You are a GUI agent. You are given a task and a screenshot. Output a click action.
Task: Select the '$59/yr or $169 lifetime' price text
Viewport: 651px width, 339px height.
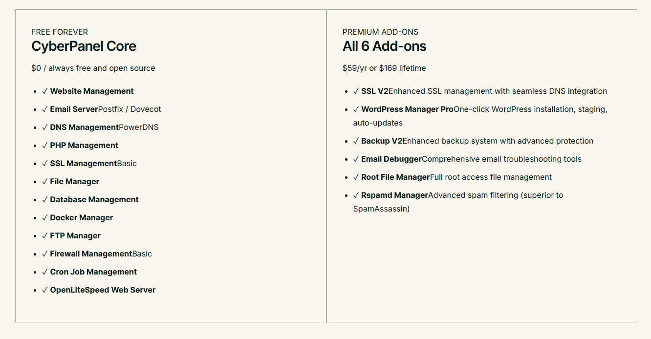(384, 68)
